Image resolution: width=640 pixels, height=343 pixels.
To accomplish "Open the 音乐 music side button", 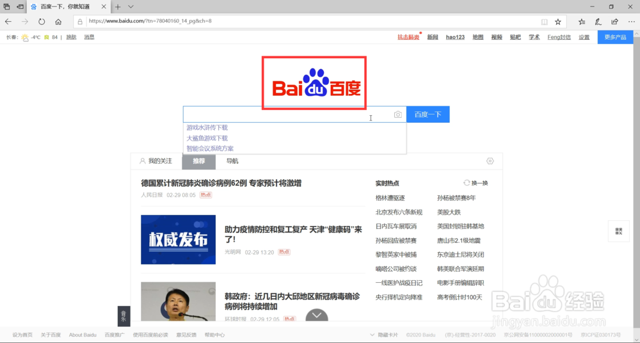I will (x=124, y=316).
